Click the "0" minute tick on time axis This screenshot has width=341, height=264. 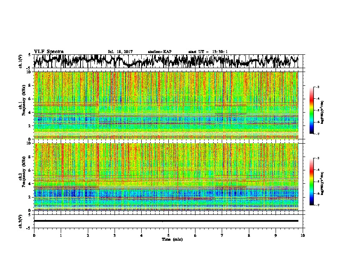pyautogui.click(x=34, y=236)
